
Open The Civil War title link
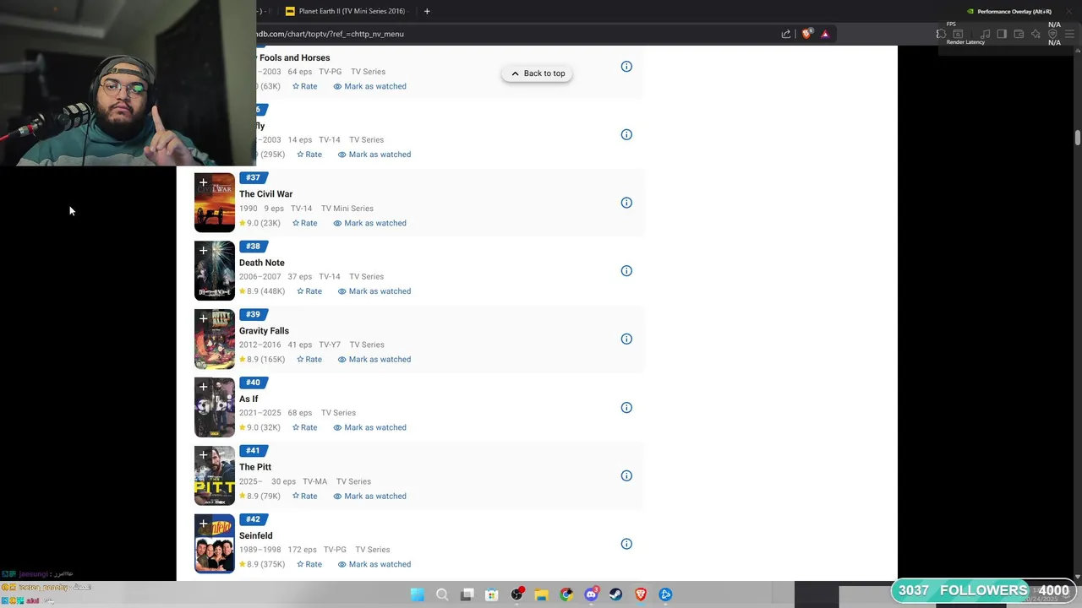coord(265,194)
